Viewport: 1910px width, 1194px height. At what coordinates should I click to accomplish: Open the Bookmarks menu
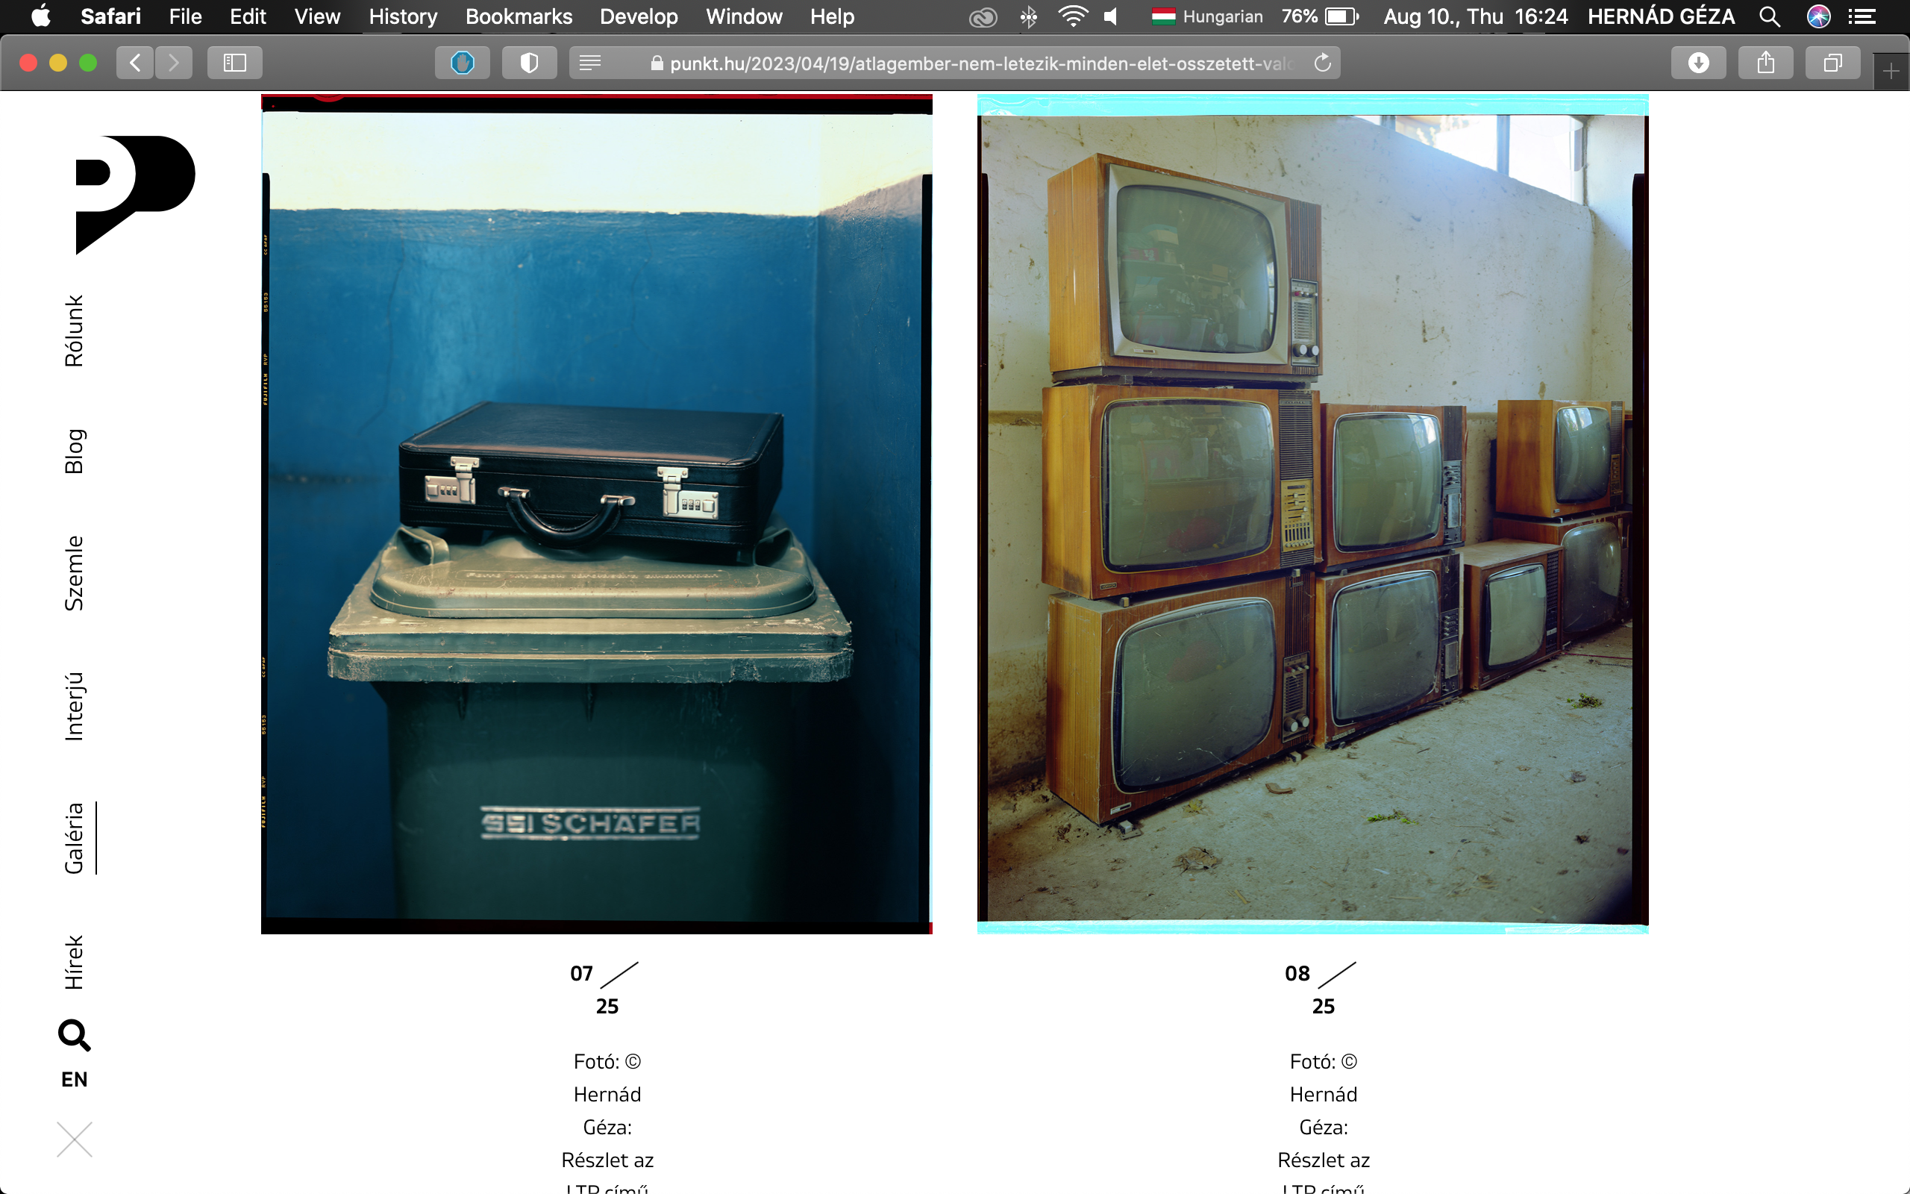click(x=519, y=16)
